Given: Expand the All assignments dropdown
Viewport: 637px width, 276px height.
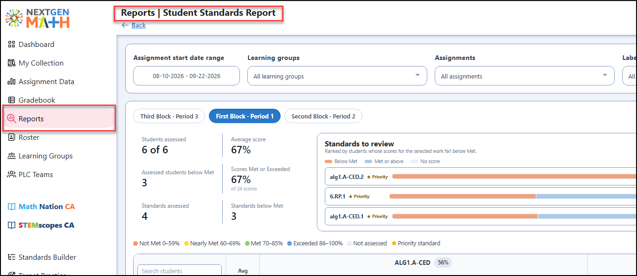Looking at the screenshot, I should (525, 76).
